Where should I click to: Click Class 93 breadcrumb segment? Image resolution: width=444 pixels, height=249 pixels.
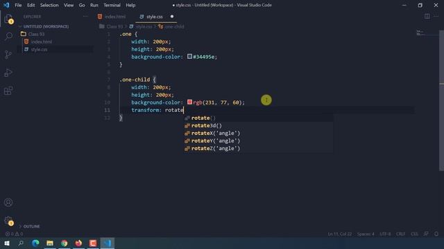tap(114, 26)
